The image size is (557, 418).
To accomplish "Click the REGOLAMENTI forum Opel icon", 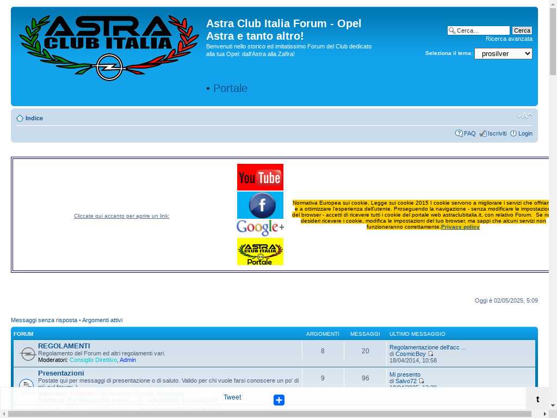I will tap(28, 354).
